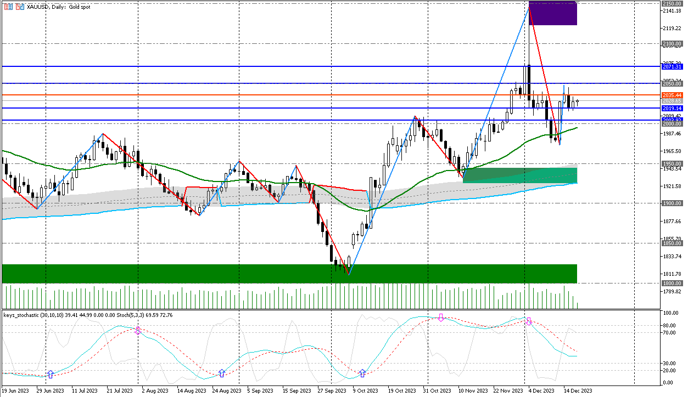The image size is (688, 397).
Task: Click the 2141.18 price scale value
Action: point(672,10)
